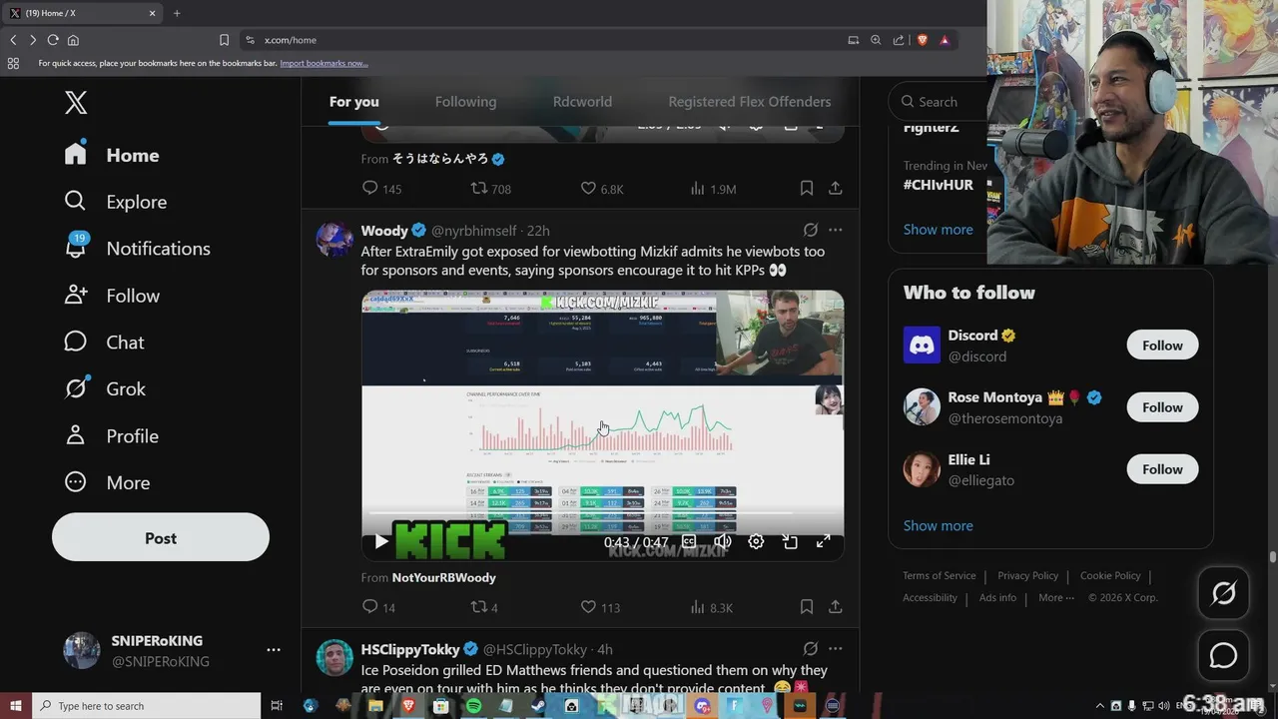Open SNIPERoKING account options ellipsis
Image resolution: width=1278 pixels, height=719 pixels.
pos(274,650)
